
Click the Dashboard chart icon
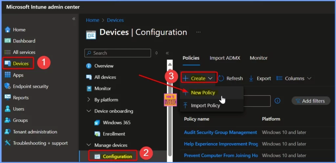(8, 41)
